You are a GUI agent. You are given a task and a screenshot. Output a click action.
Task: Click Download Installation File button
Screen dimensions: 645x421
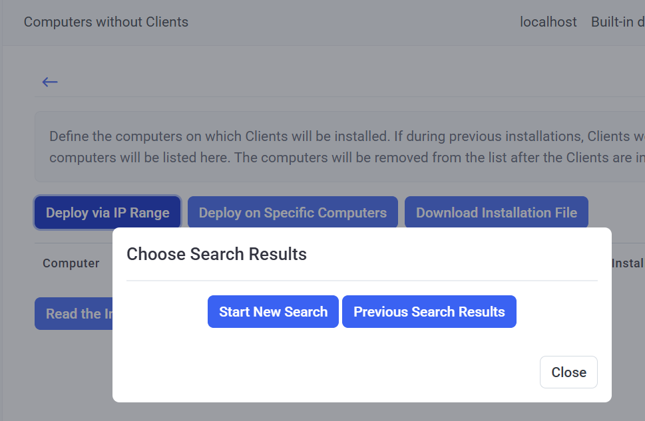(496, 213)
